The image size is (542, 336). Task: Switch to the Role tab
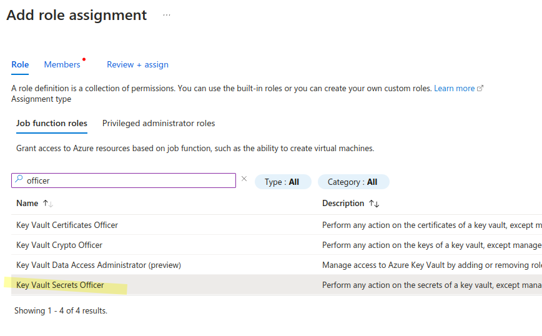pyautogui.click(x=20, y=65)
